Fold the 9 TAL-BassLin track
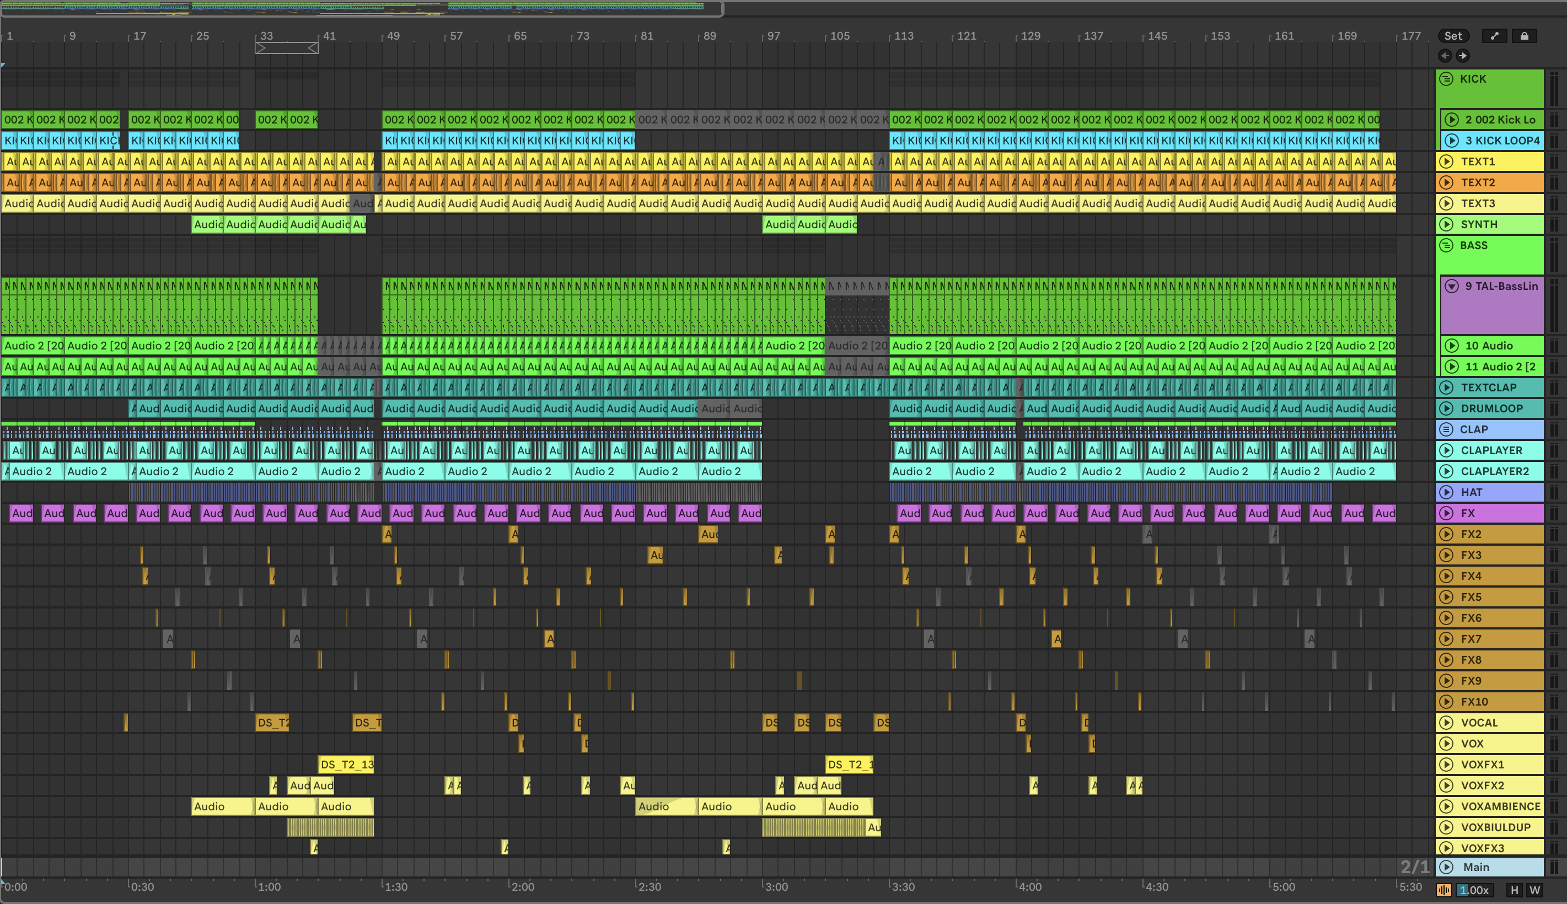The width and height of the screenshot is (1567, 904). (1452, 286)
